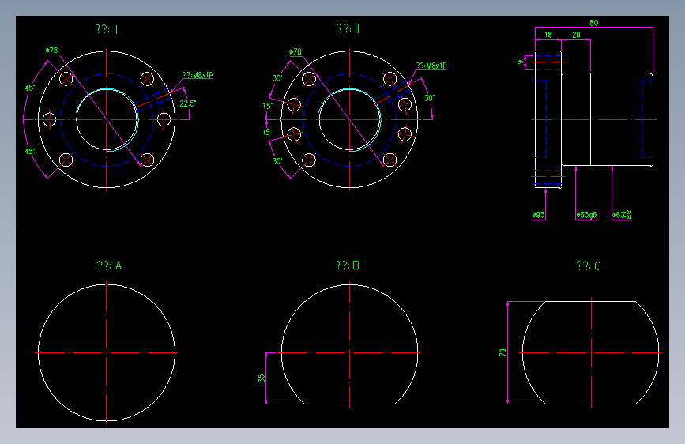Viewport: 685px width, 444px height.
Task: Pick the M8x1P callout in view I
Action: [198, 75]
